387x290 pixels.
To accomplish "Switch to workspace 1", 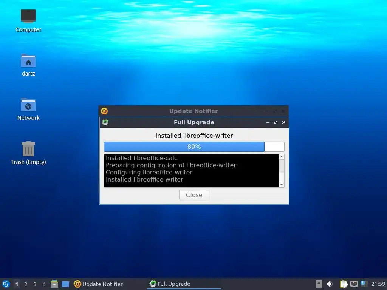I will [17, 284].
